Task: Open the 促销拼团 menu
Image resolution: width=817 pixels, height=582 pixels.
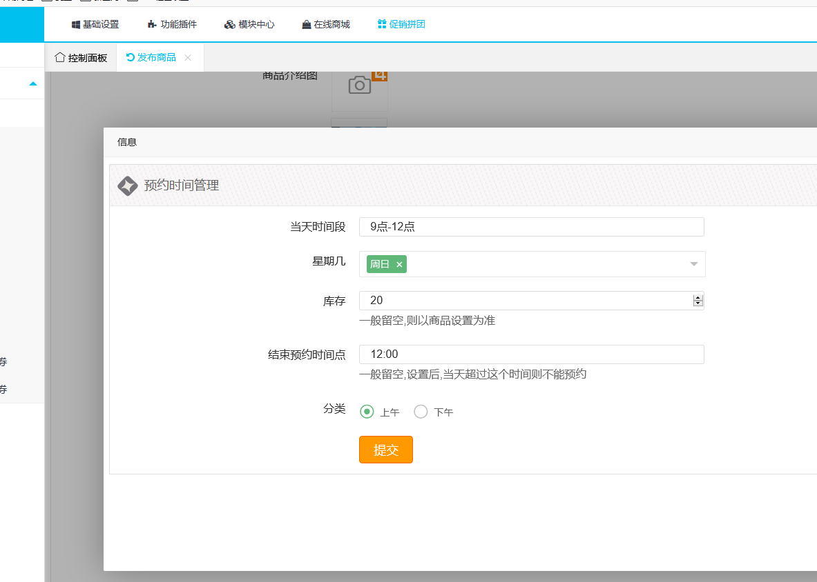Action: [401, 25]
